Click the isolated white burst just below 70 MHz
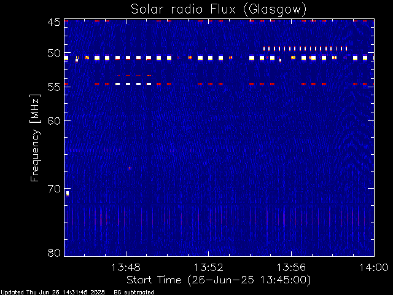393x295 pixels. click(x=68, y=193)
